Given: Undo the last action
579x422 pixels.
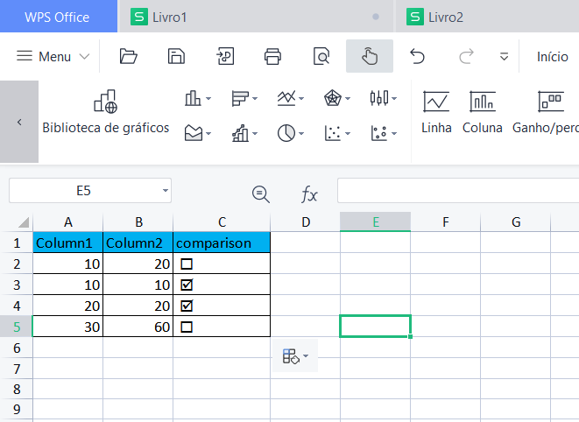Looking at the screenshot, I should tap(417, 57).
